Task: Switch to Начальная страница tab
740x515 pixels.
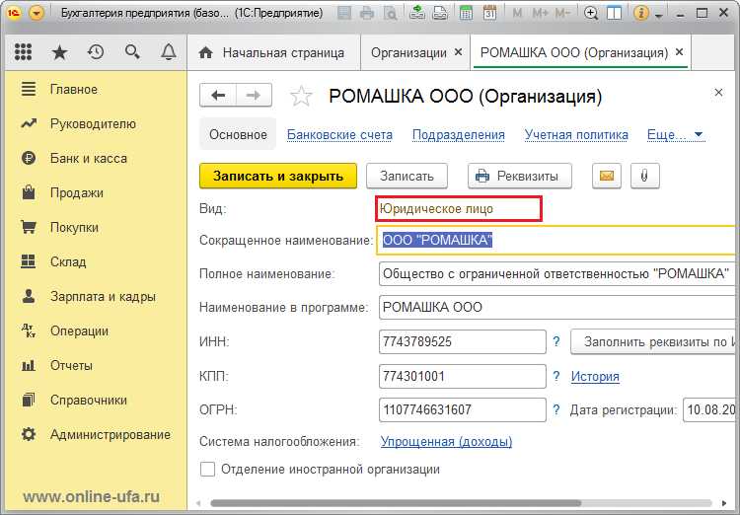Action: [x=273, y=52]
